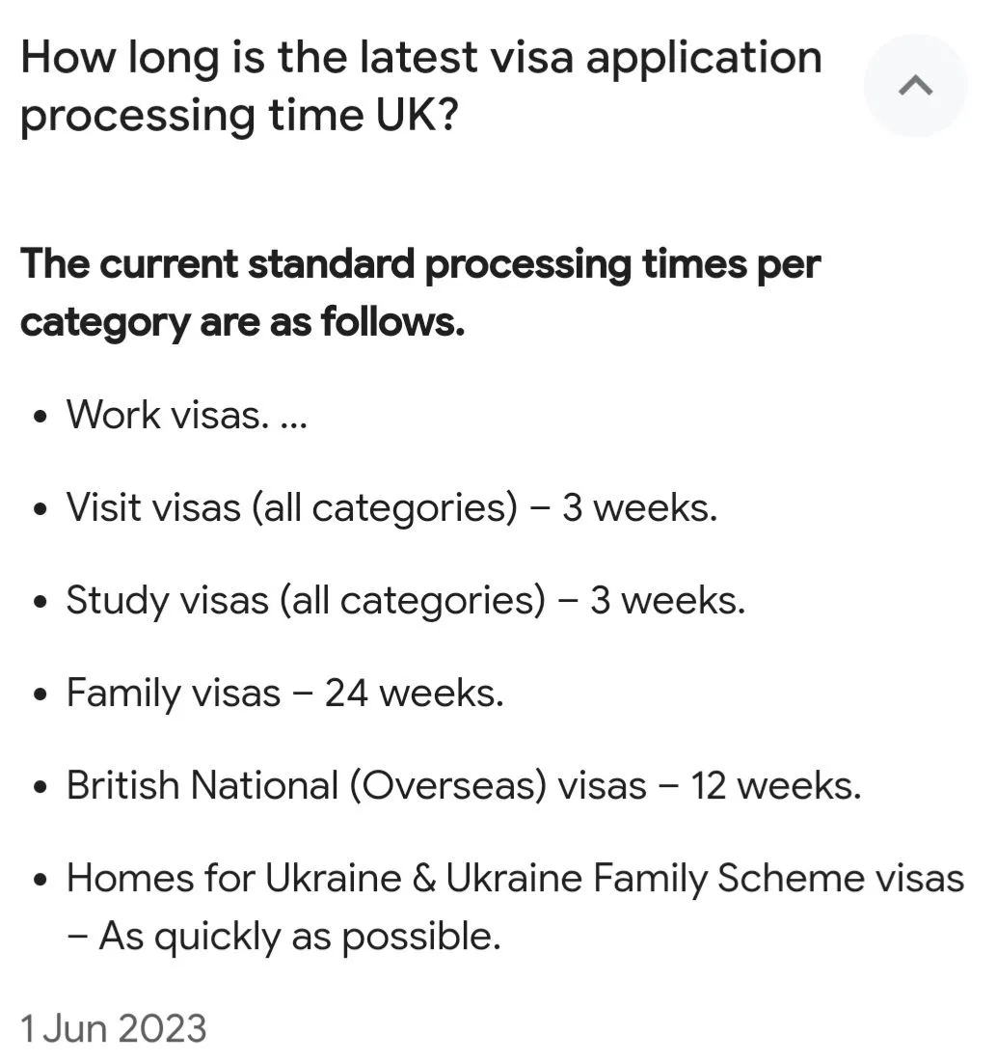Click the 'Study visas (all categories)' text
997x1061 pixels.
tap(306, 600)
